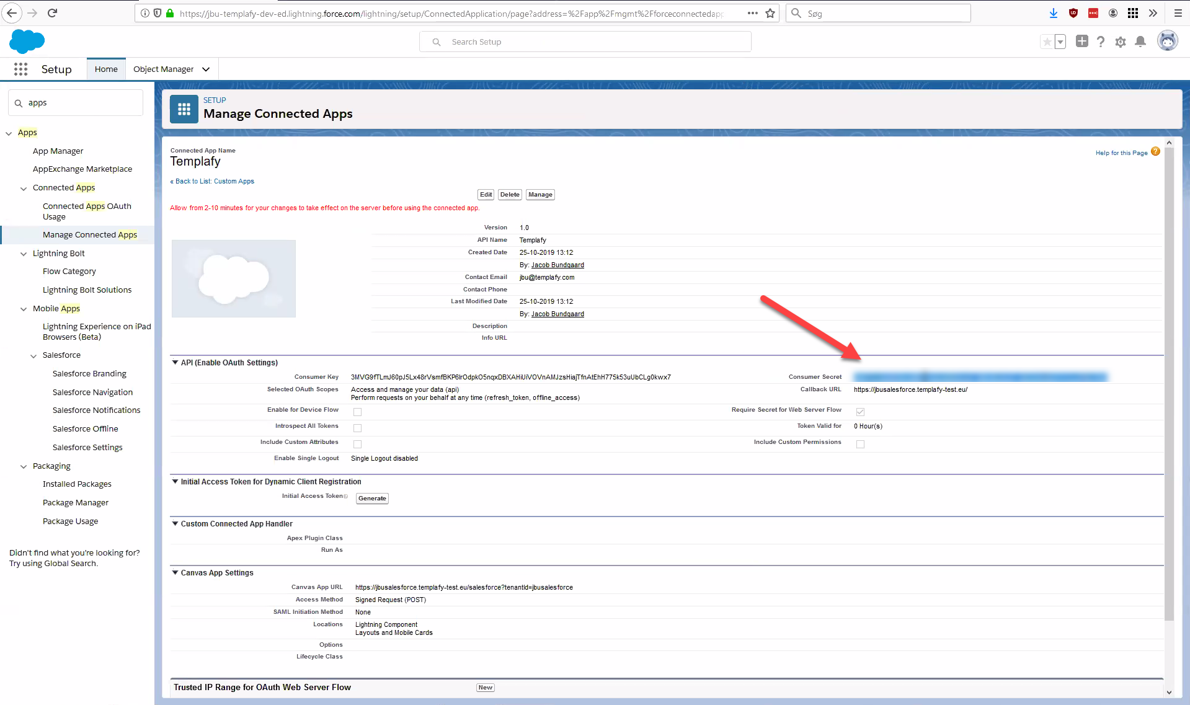Select Manage Connected Apps in sidebar
The height and width of the screenshot is (705, 1190).
(90, 235)
